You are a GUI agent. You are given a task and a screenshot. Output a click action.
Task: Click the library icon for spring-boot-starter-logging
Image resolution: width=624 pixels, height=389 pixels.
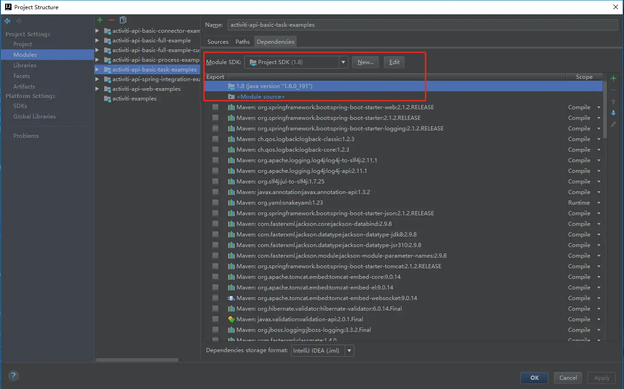231,129
